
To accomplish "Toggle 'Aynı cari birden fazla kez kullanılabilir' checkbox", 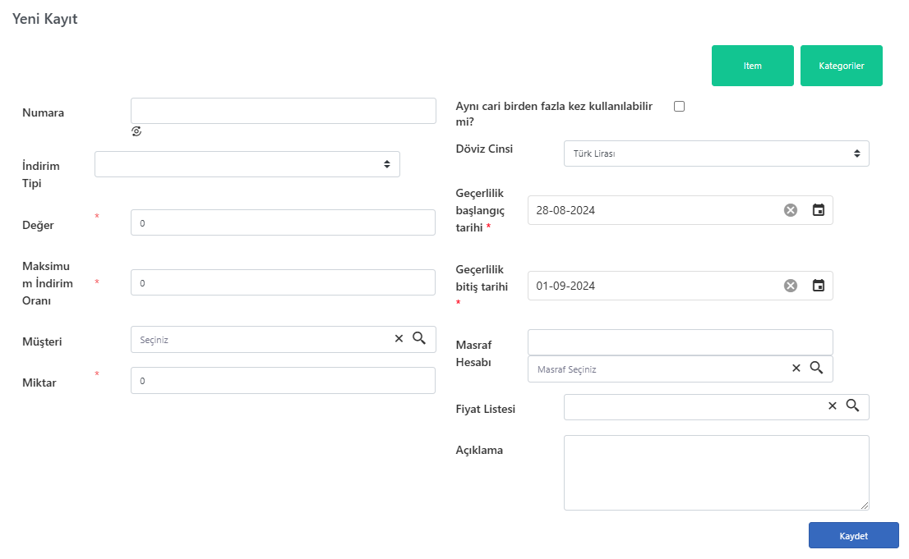I will (x=680, y=107).
